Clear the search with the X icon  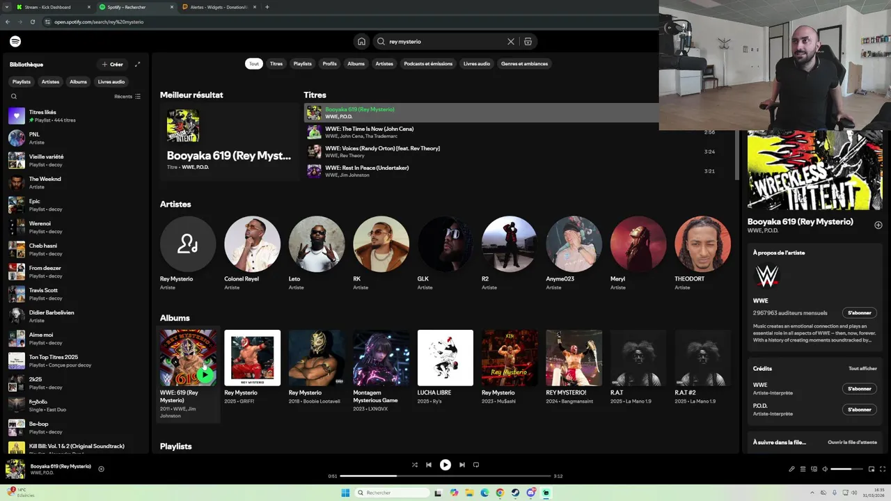(511, 42)
